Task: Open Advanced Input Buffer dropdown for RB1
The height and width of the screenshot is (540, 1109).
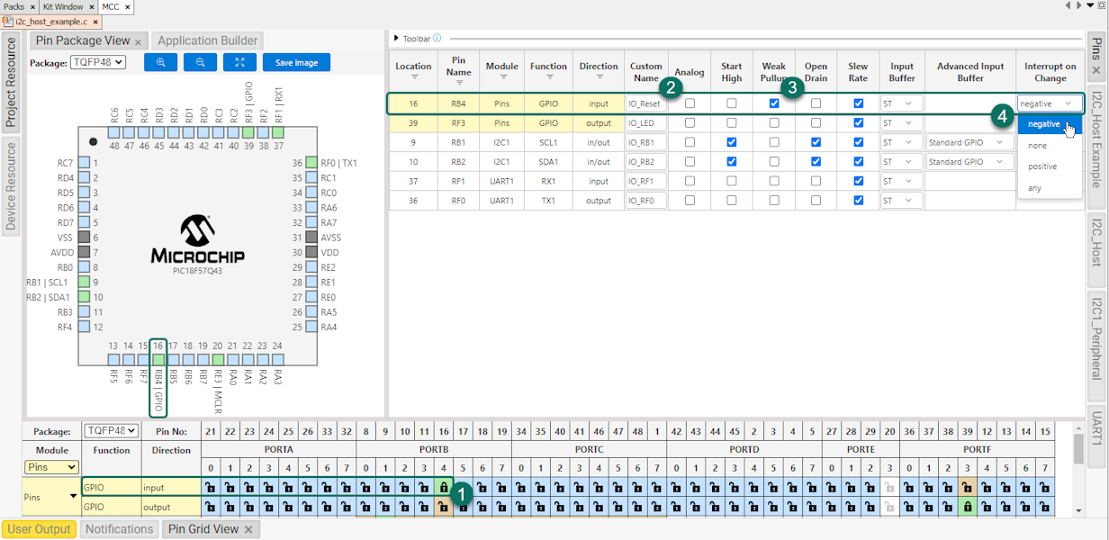Action: pos(968,142)
